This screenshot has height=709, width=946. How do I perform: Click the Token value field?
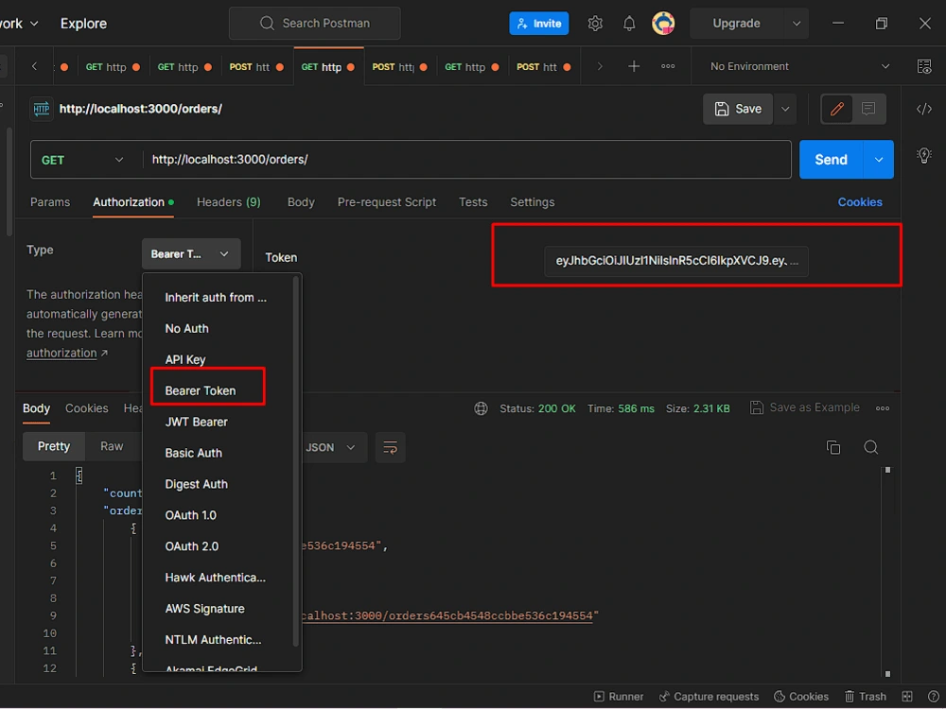[676, 261]
